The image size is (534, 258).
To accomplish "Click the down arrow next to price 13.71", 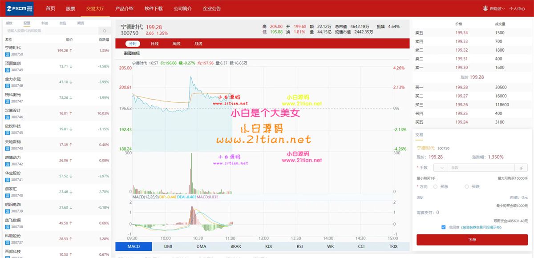I will (71, 66).
